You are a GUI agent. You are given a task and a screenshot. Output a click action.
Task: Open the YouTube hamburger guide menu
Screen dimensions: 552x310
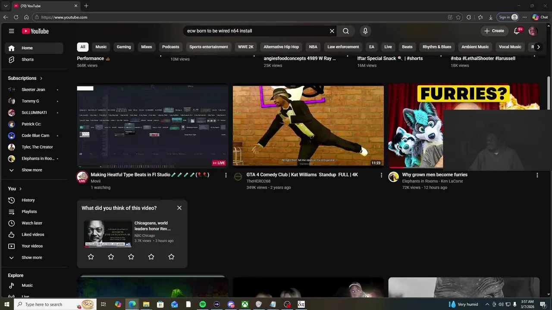(12, 31)
